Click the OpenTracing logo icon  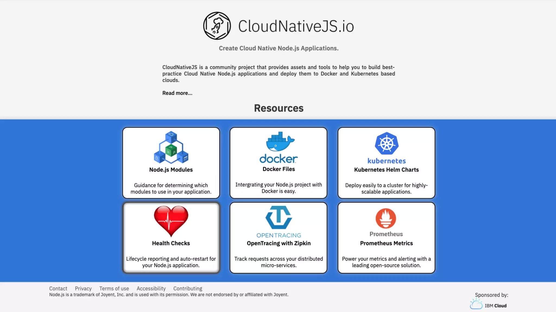click(279, 217)
